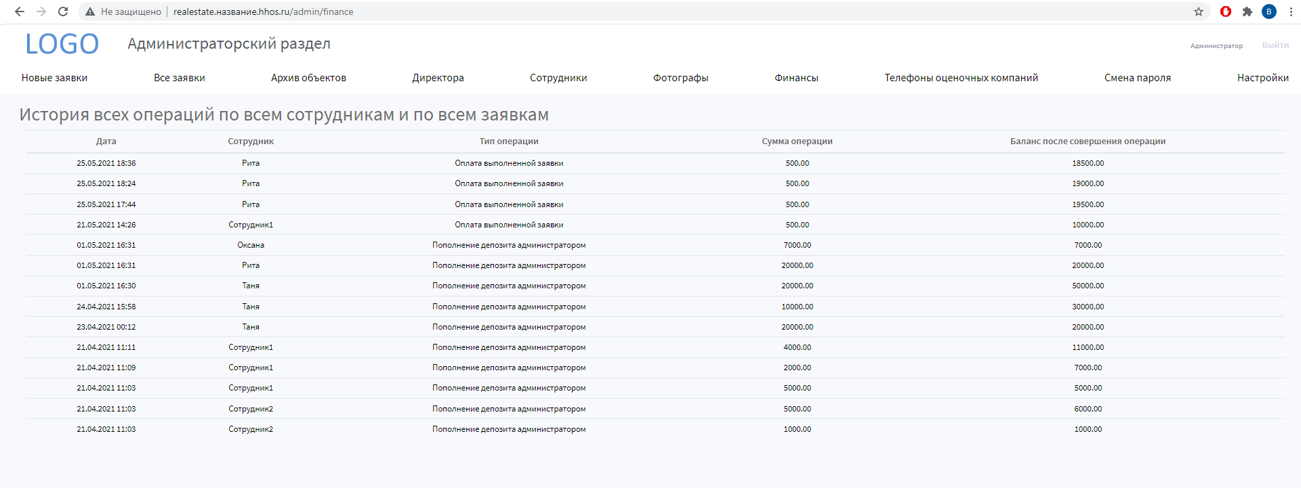
Task: Reload the finance page
Action: tap(63, 12)
